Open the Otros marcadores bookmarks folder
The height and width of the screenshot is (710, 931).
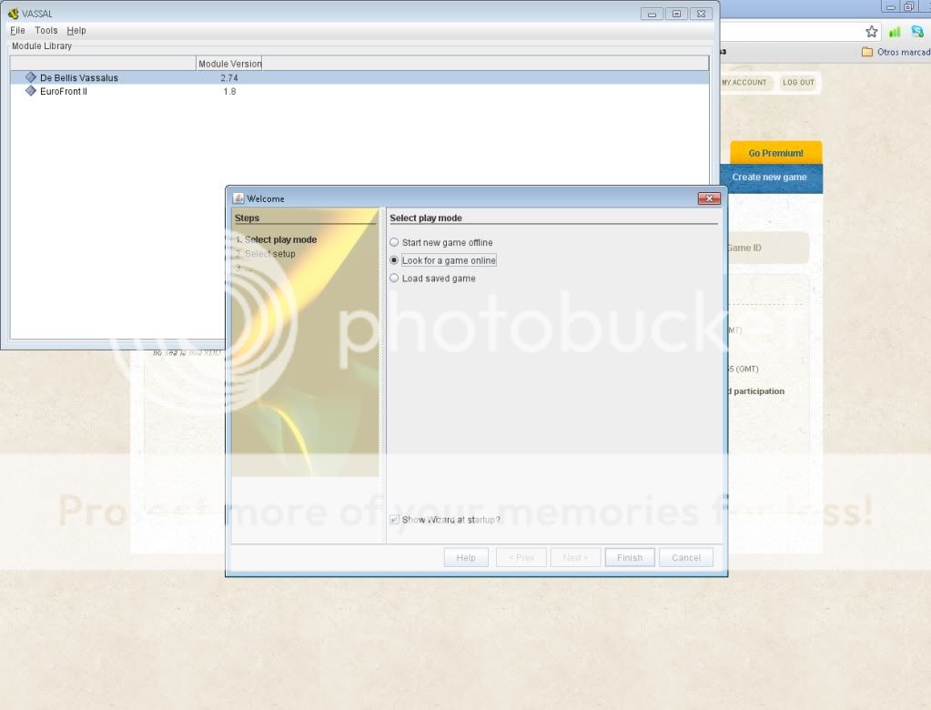(x=896, y=52)
